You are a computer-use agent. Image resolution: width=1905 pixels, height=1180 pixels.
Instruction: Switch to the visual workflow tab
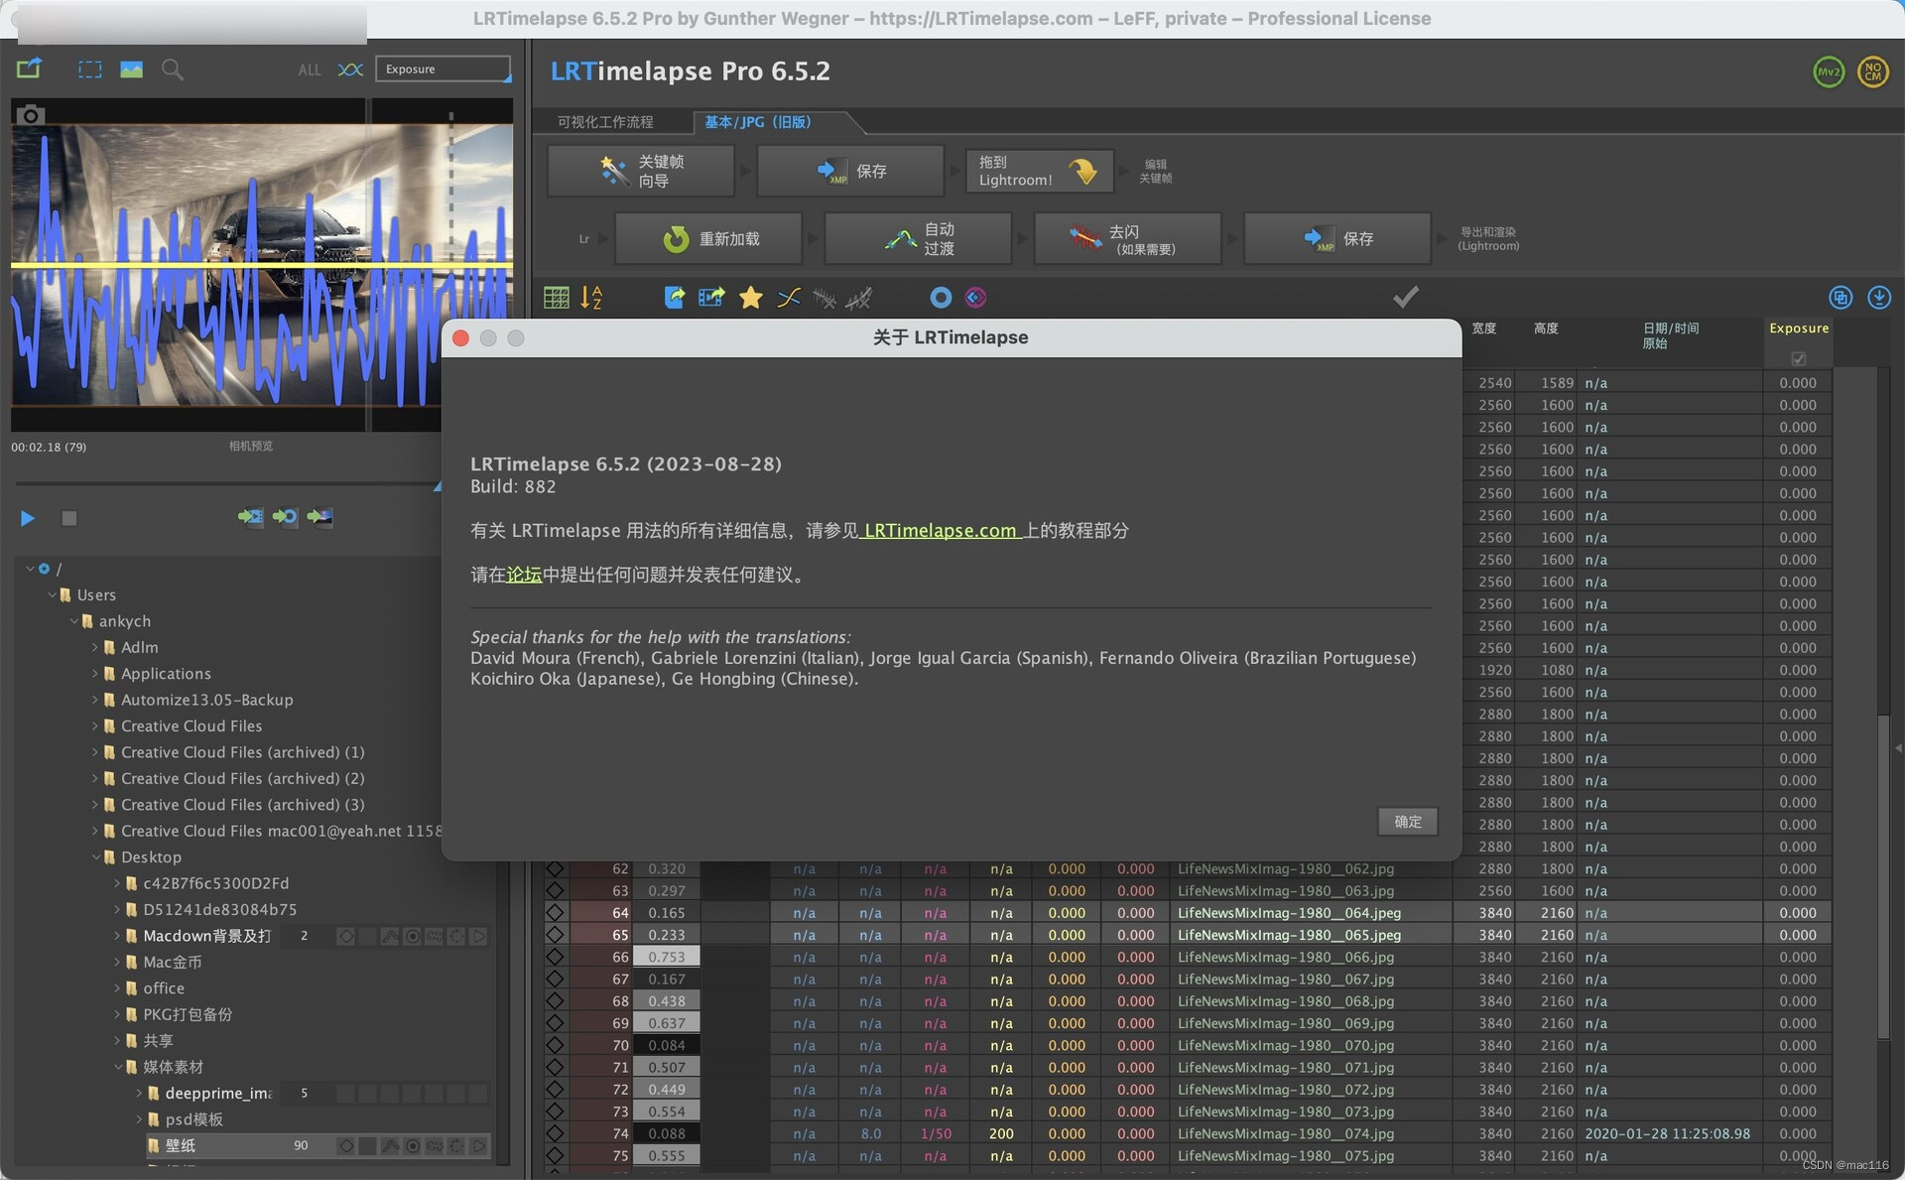click(605, 122)
